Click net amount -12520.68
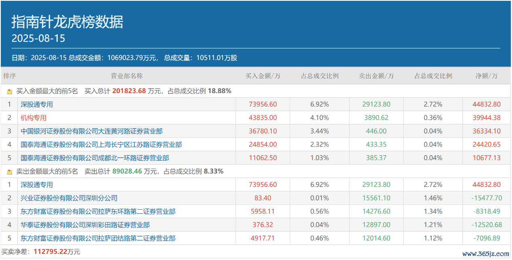Image resolution: width=512 pixels, height=260 pixels. [487, 225]
